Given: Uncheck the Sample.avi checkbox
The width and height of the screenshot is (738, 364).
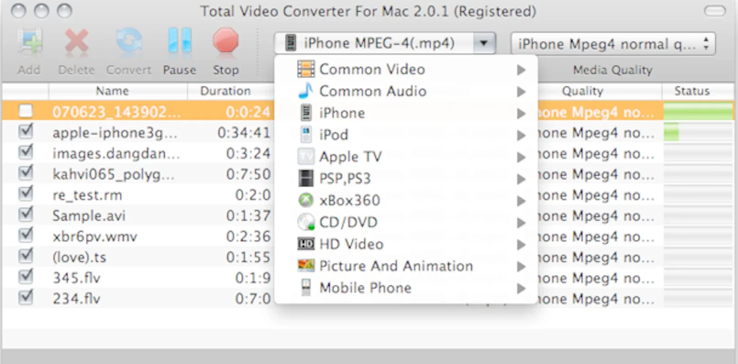Looking at the screenshot, I should coord(26,215).
